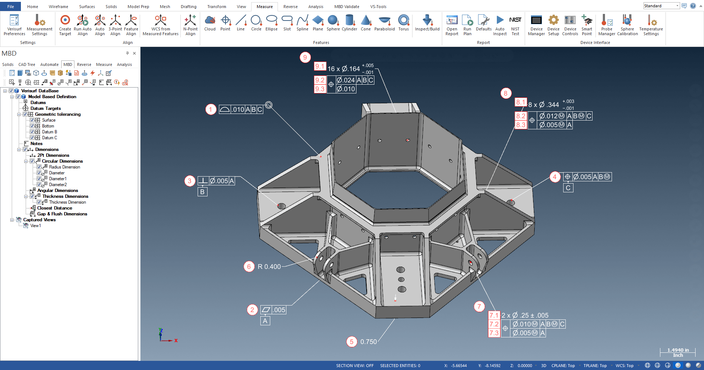Open the Standard dropdown at top right
The width and height of the screenshot is (704, 370).
pos(677,6)
